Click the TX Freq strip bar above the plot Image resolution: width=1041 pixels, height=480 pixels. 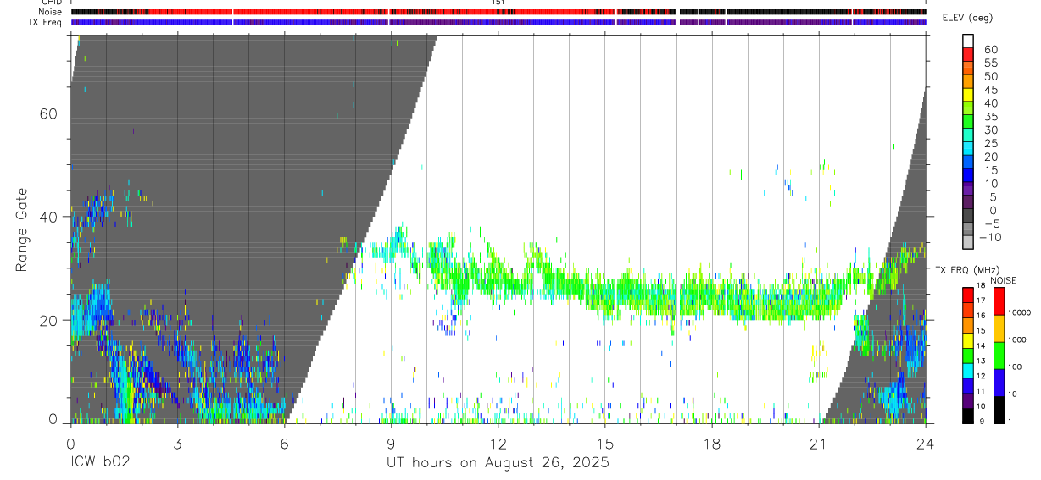coord(498,22)
